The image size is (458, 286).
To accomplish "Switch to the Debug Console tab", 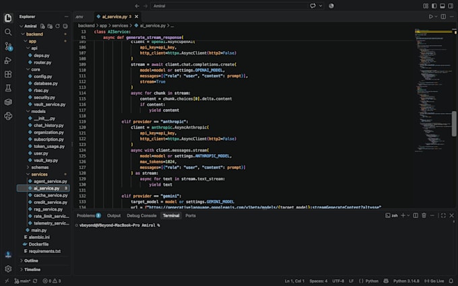I will click(x=141, y=215).
